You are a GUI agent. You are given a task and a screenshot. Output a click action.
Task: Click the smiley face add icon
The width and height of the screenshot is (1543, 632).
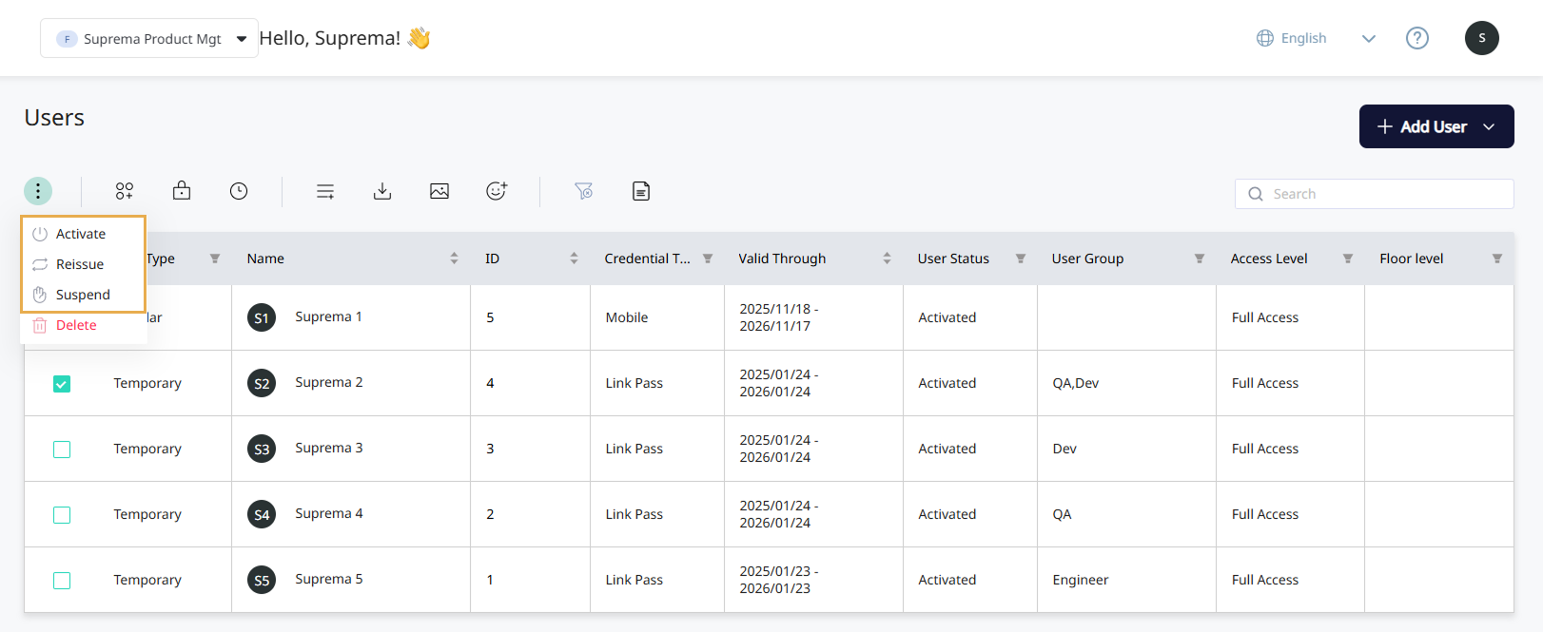click(497, 191)
